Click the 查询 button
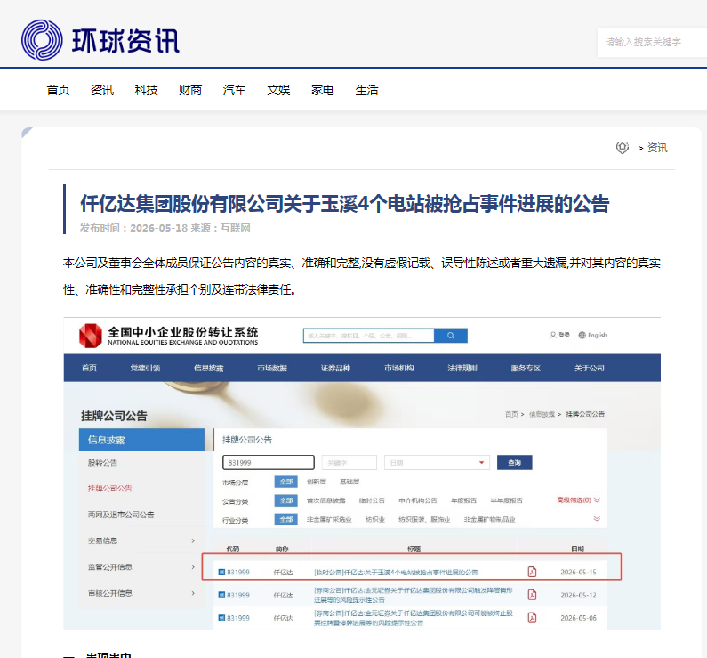 pyautogui.click(x=515, y=463)
